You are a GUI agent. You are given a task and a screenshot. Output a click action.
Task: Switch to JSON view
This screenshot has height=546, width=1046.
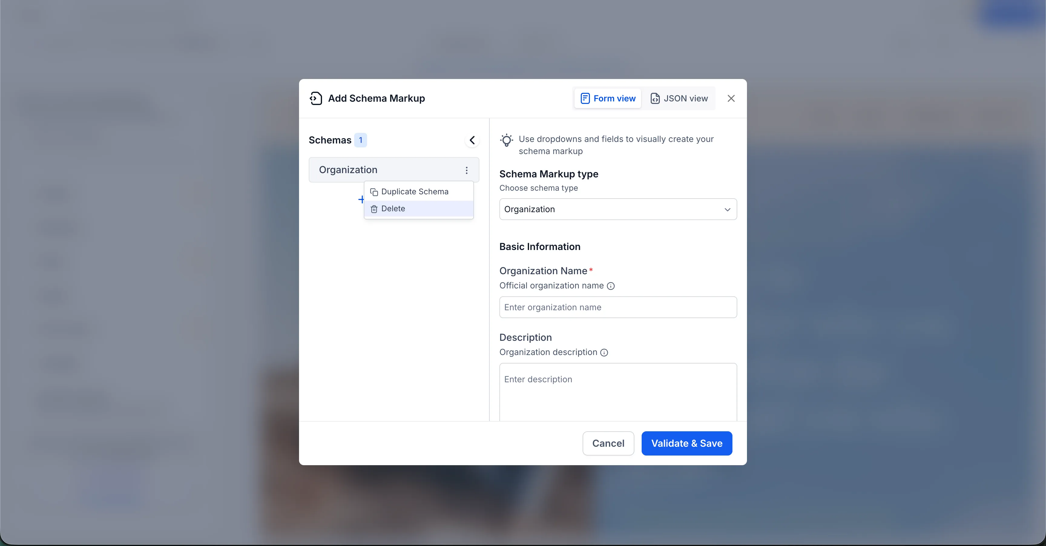coord(679,98)
